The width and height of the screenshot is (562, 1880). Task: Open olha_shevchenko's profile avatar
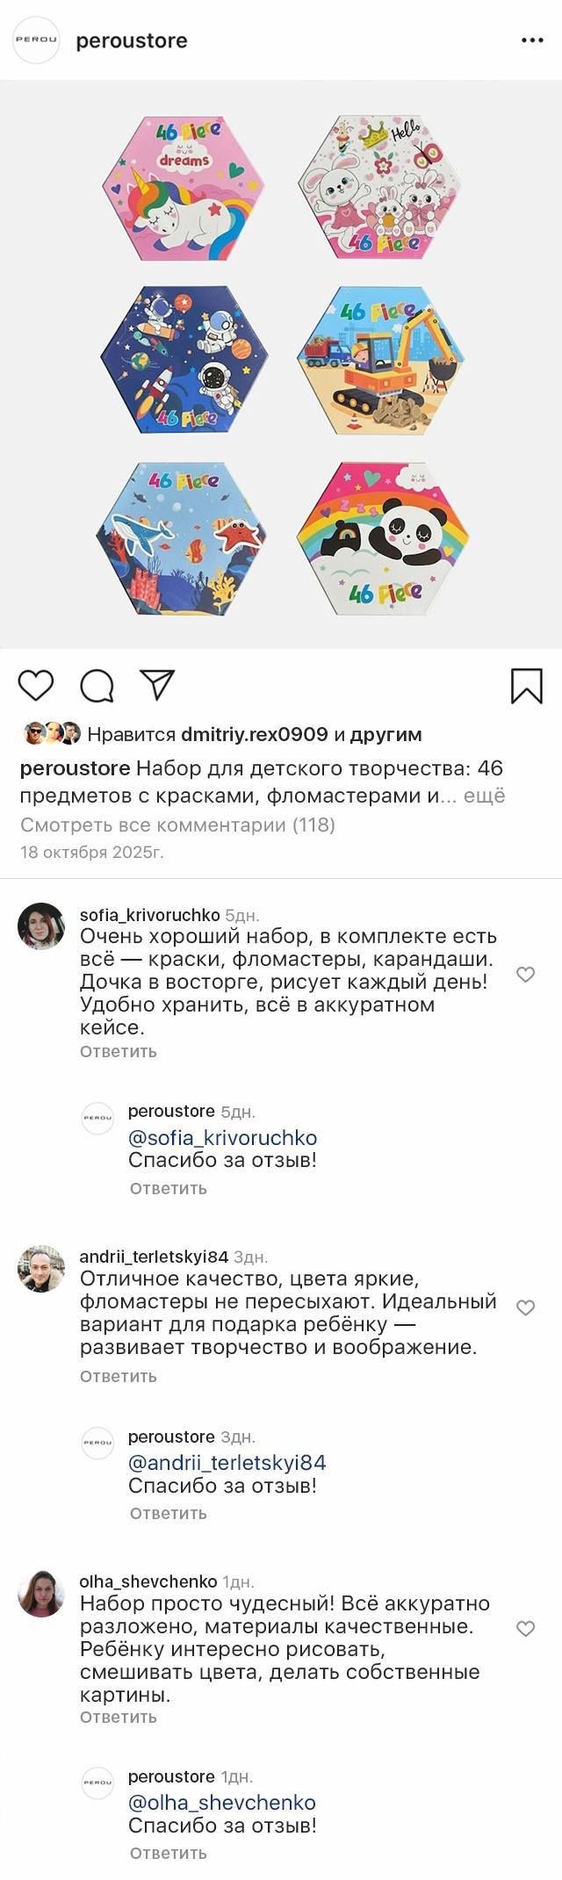pyautogui.click(x=41, y=1594)
